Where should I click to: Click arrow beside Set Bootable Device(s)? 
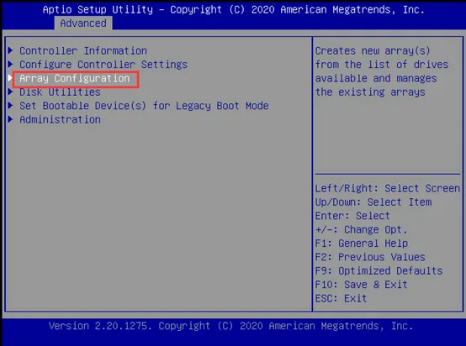click(x=11, y=105)
